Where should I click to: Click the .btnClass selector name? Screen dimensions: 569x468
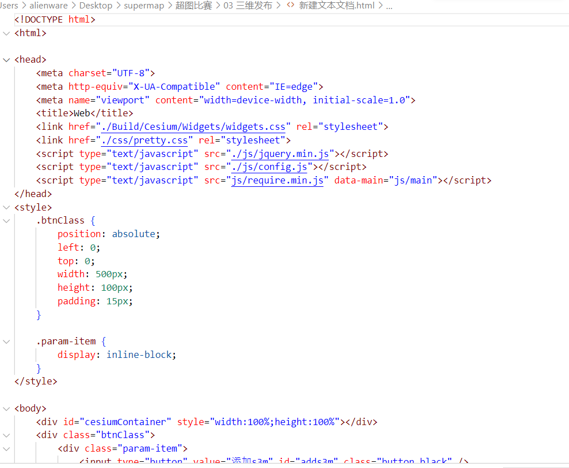click(60, 221)
